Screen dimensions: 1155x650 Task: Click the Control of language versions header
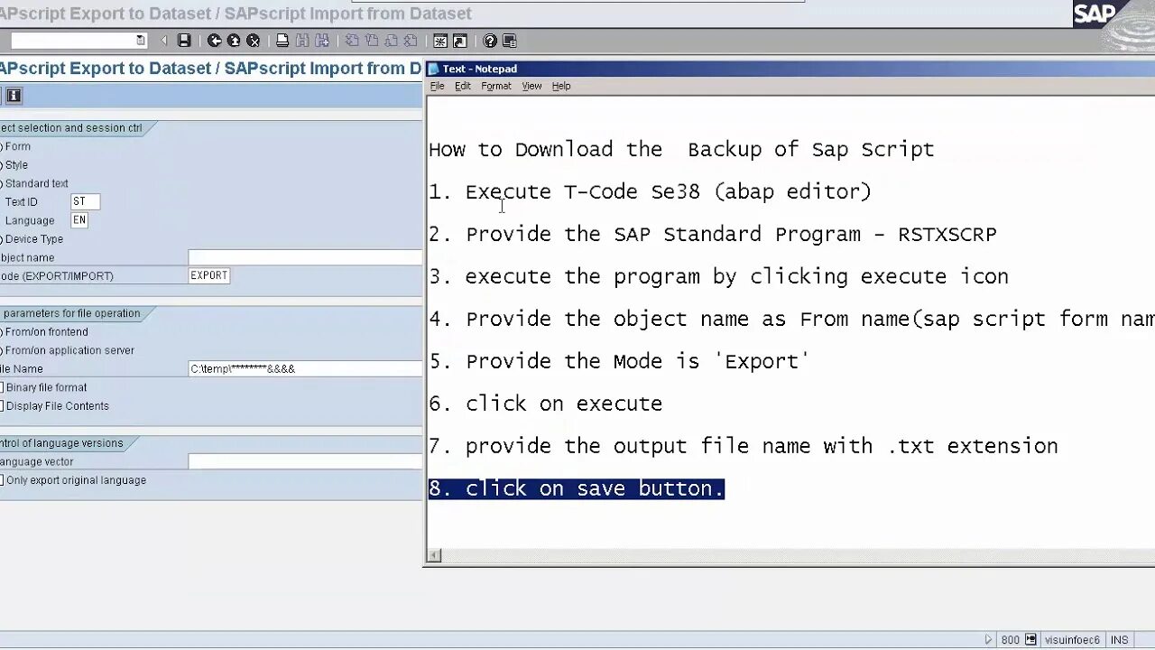[x=62, y=443]
